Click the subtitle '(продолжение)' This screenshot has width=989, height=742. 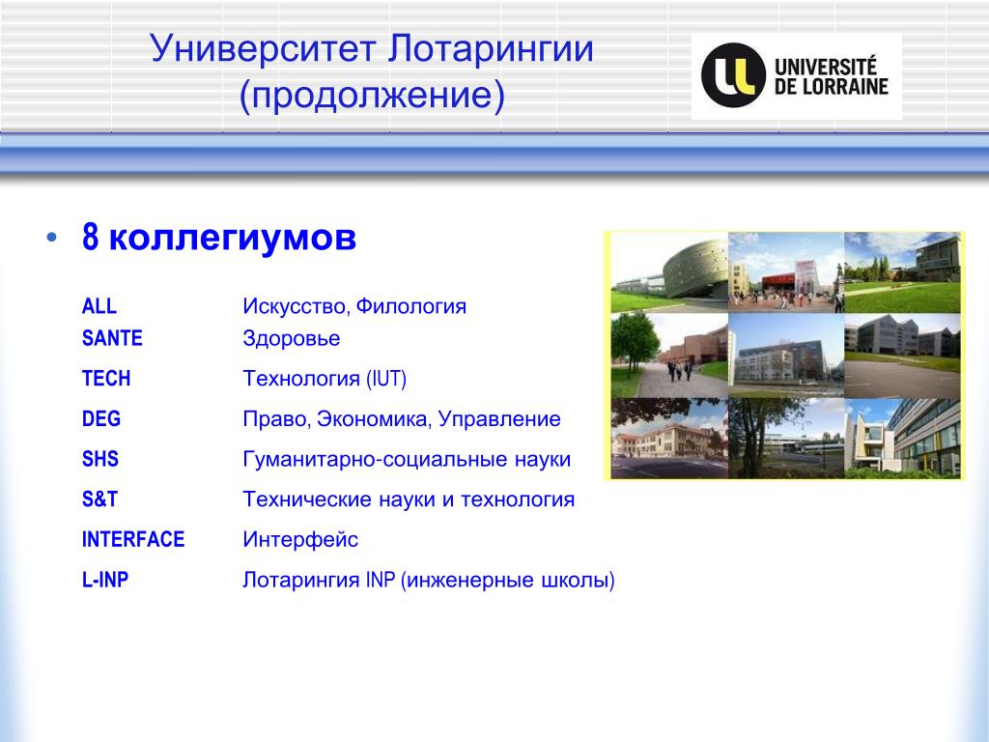pos(372,96)
